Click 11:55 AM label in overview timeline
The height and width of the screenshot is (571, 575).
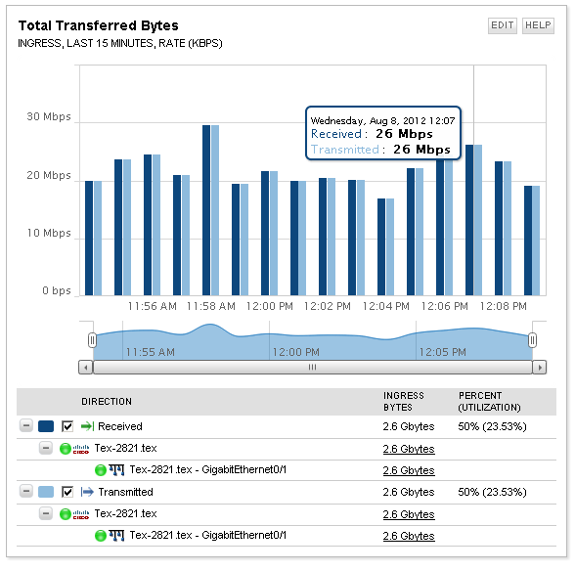coord(150,352)
